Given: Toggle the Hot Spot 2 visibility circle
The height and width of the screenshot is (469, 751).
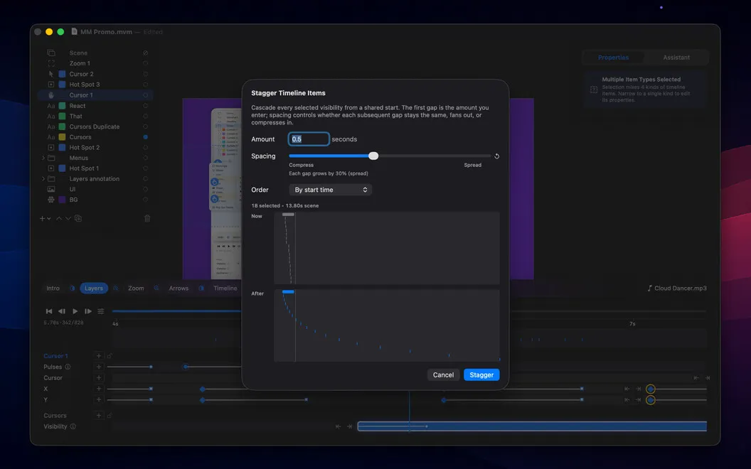Looking at the screenshot, I should (146, 147).
